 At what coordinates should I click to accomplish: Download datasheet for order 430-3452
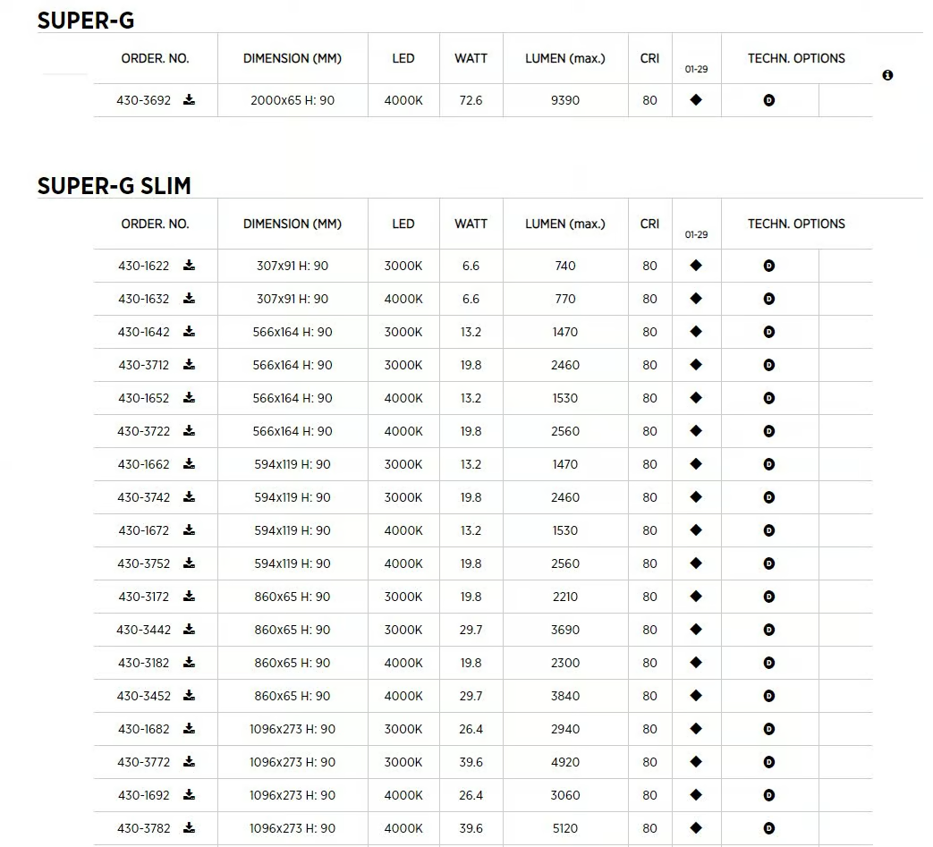coord(190,695)
